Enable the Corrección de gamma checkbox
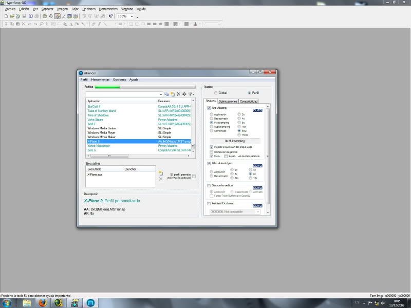Image resolution: width=411 pixels, height=308 pixels. [x=211, y=152]
